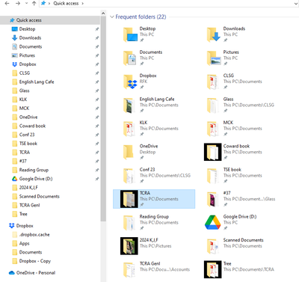The height and width of the screenshot is (282, 299).
Task: Click Desktop folder icon in Frequent folders
Action: [x=130, y=34]
